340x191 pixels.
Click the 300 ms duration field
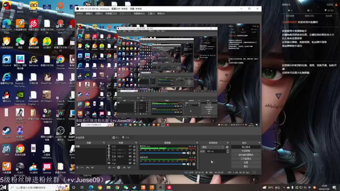coord(215,152)
